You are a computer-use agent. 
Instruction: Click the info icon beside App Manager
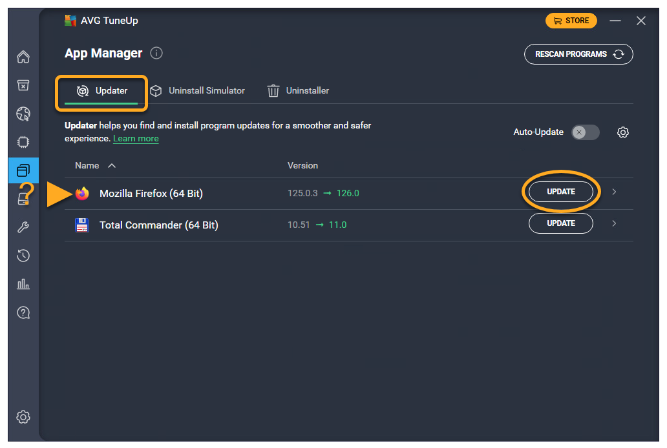click(156, 54)
